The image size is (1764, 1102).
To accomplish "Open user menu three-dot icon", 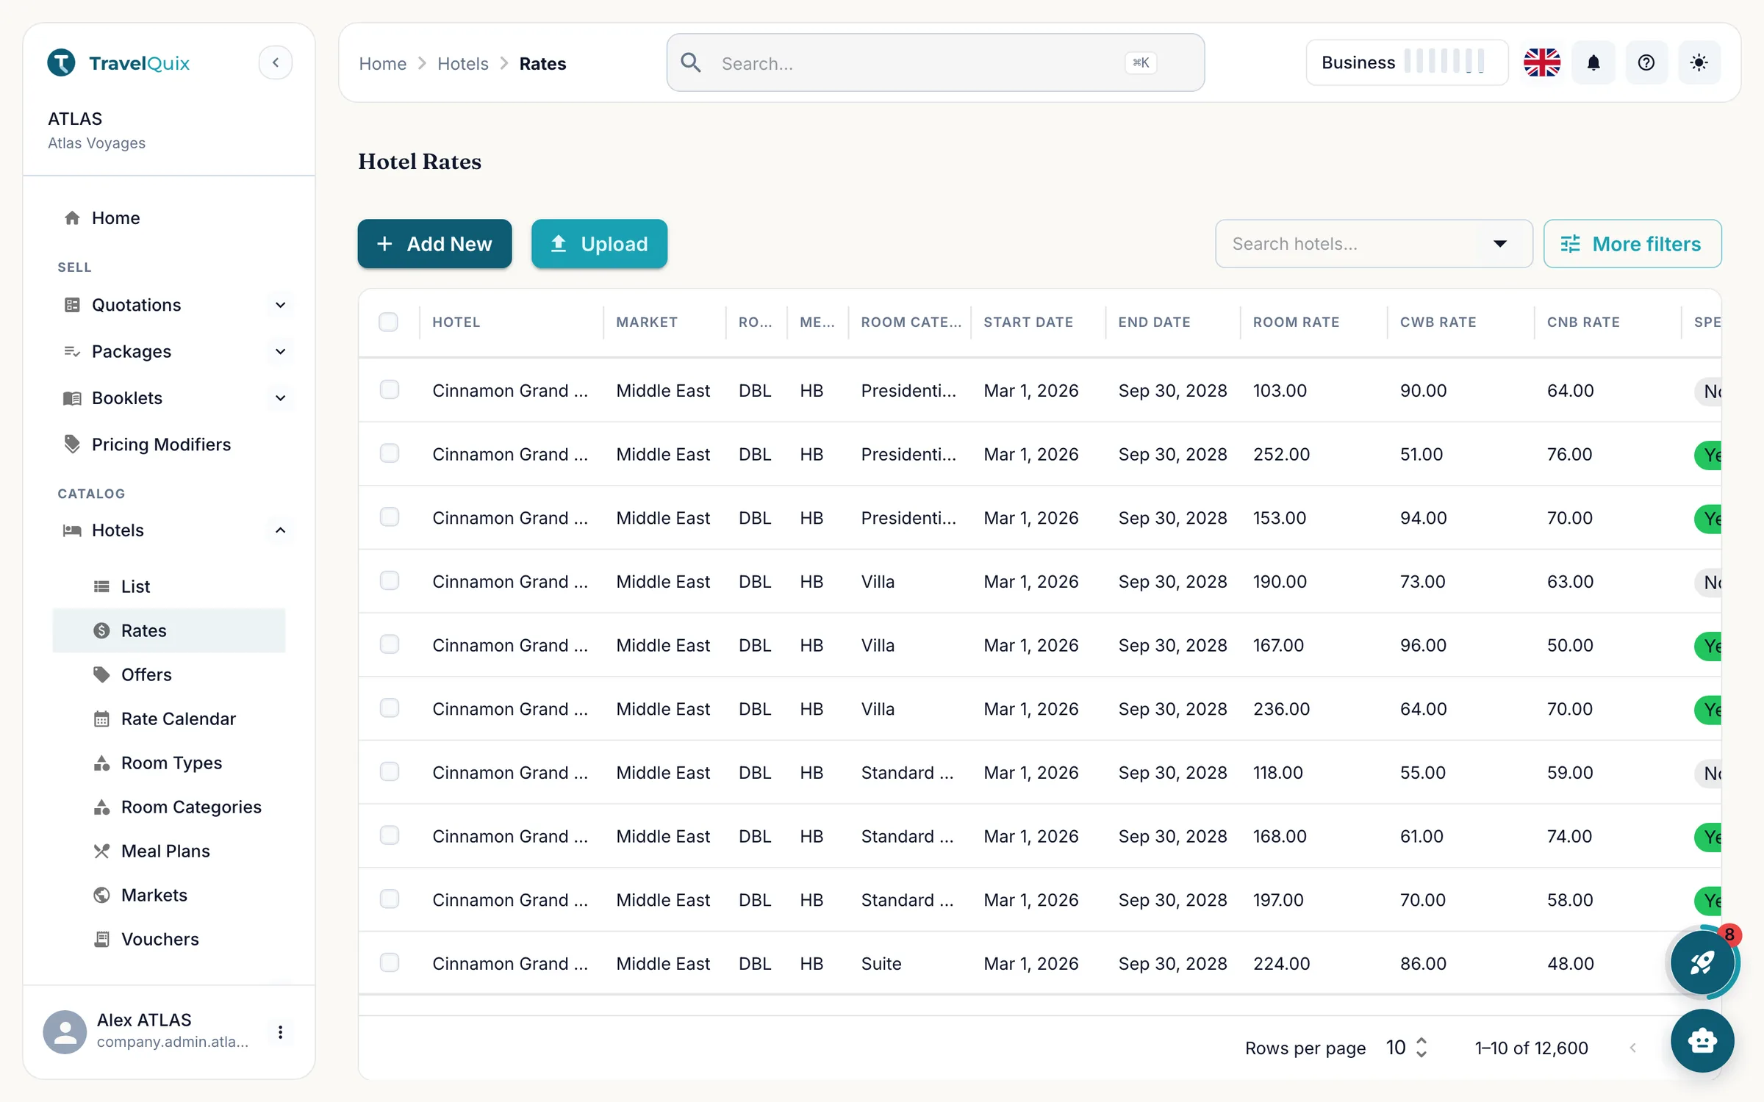I will point(280,1031).
